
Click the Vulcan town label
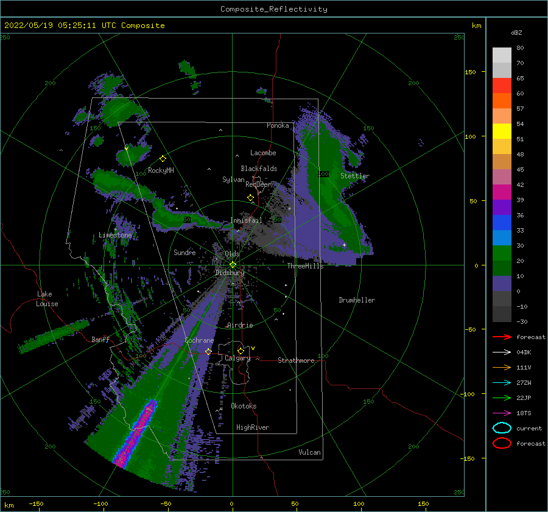tap(309, 452)
